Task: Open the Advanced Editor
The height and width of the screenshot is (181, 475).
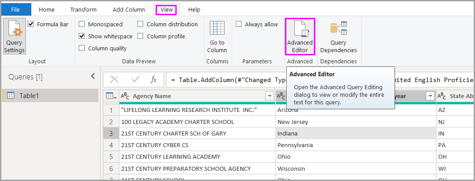Action: point(300,37)
